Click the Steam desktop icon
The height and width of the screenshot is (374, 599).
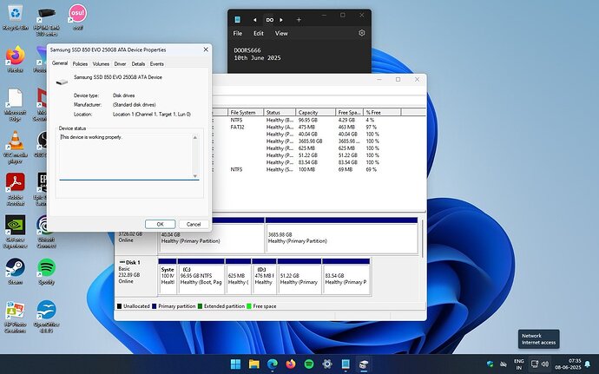click(x=16, y=272)
